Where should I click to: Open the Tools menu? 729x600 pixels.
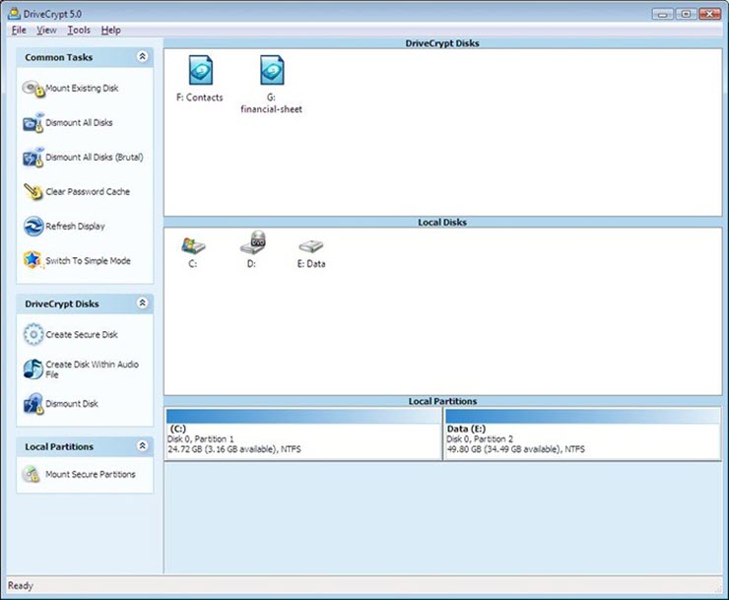79,31
